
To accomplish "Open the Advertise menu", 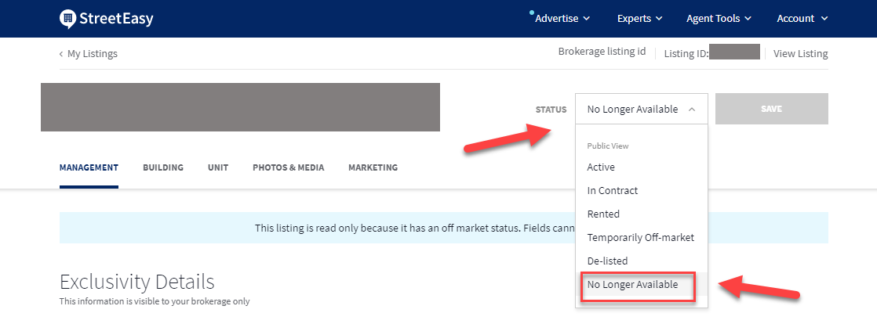I will coord(562,19).
